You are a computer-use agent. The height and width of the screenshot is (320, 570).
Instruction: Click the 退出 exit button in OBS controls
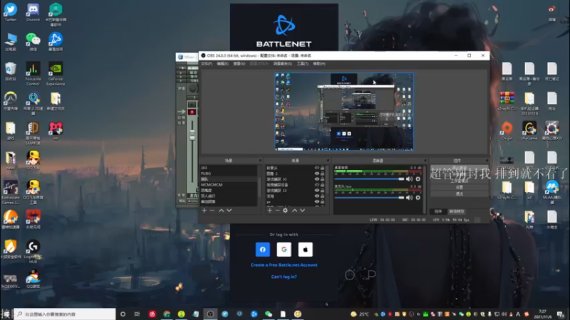(460, 193)
